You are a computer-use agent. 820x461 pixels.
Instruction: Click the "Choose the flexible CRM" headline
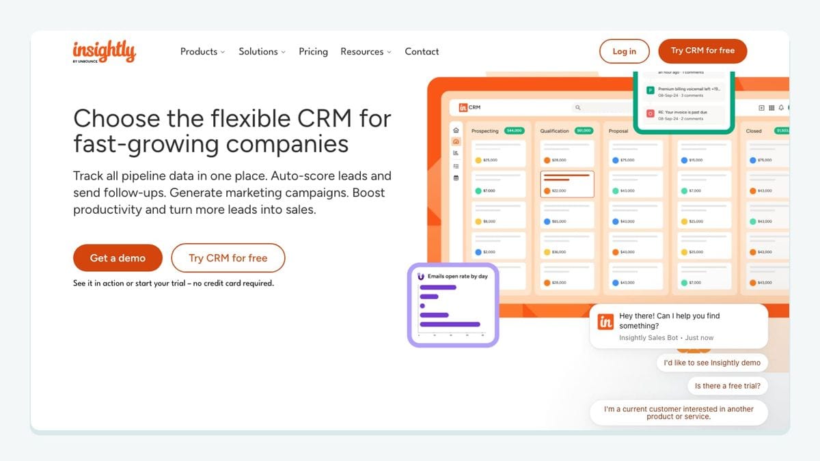click(x=232, y=131)
